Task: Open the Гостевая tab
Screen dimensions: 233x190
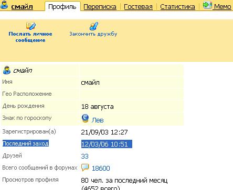Action: 138,7
